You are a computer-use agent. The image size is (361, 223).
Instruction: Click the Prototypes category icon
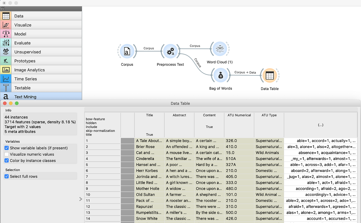click(x=6, y=61)
